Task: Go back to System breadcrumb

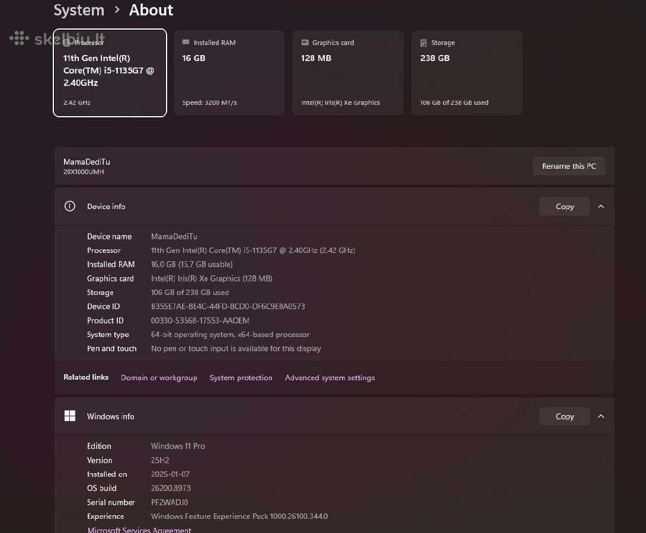Action: pyautogui.click(x=79, y=10)
